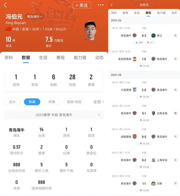Tap the back arrow on schedule screen
The height and width of the screenshot is (196, 180).
[112, 5]
